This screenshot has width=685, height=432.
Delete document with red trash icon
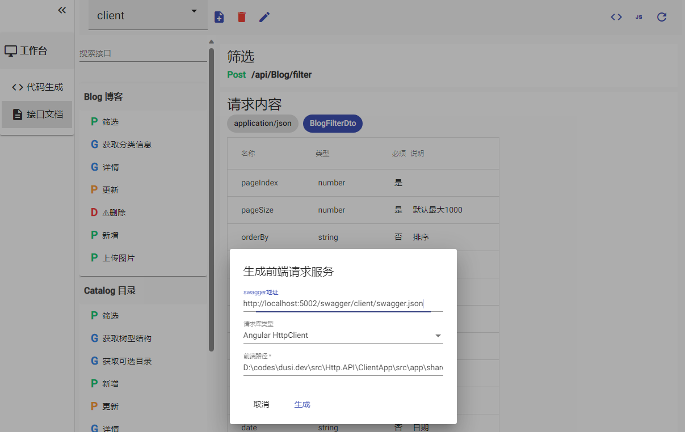(242, 17)
